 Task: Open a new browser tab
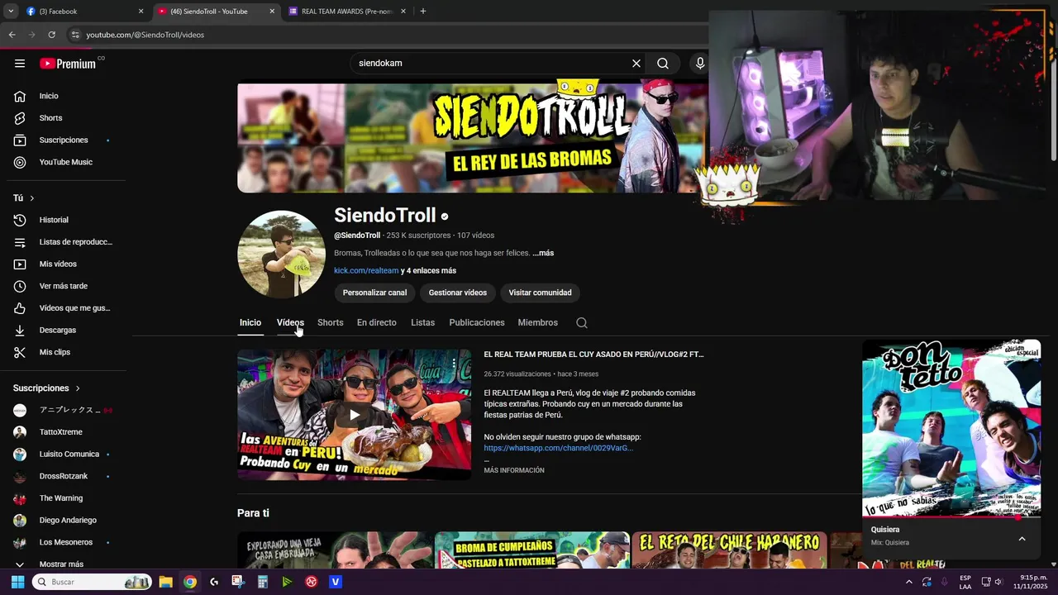coord(423,12)
